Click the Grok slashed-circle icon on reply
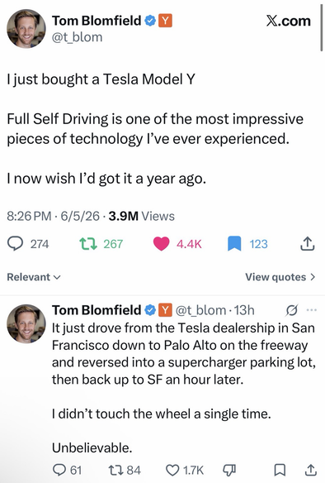This screenshot has width=325, height=483. tap(291, 310)
